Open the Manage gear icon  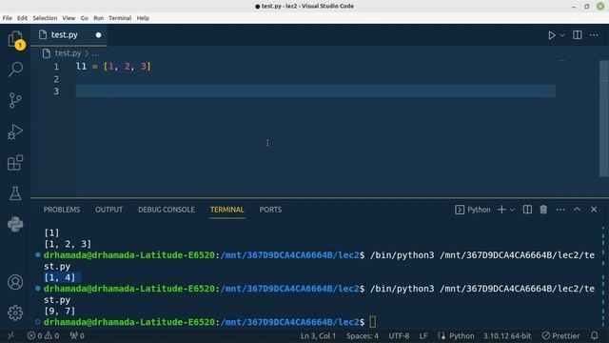click(x=15, y=313)
